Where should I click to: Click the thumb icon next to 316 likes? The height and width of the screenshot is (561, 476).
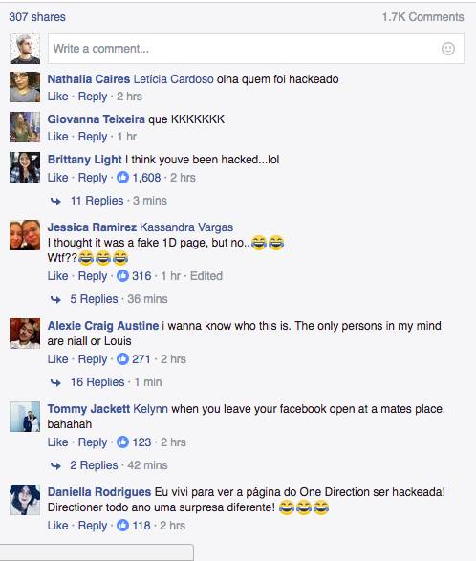(x=122, y=276)
